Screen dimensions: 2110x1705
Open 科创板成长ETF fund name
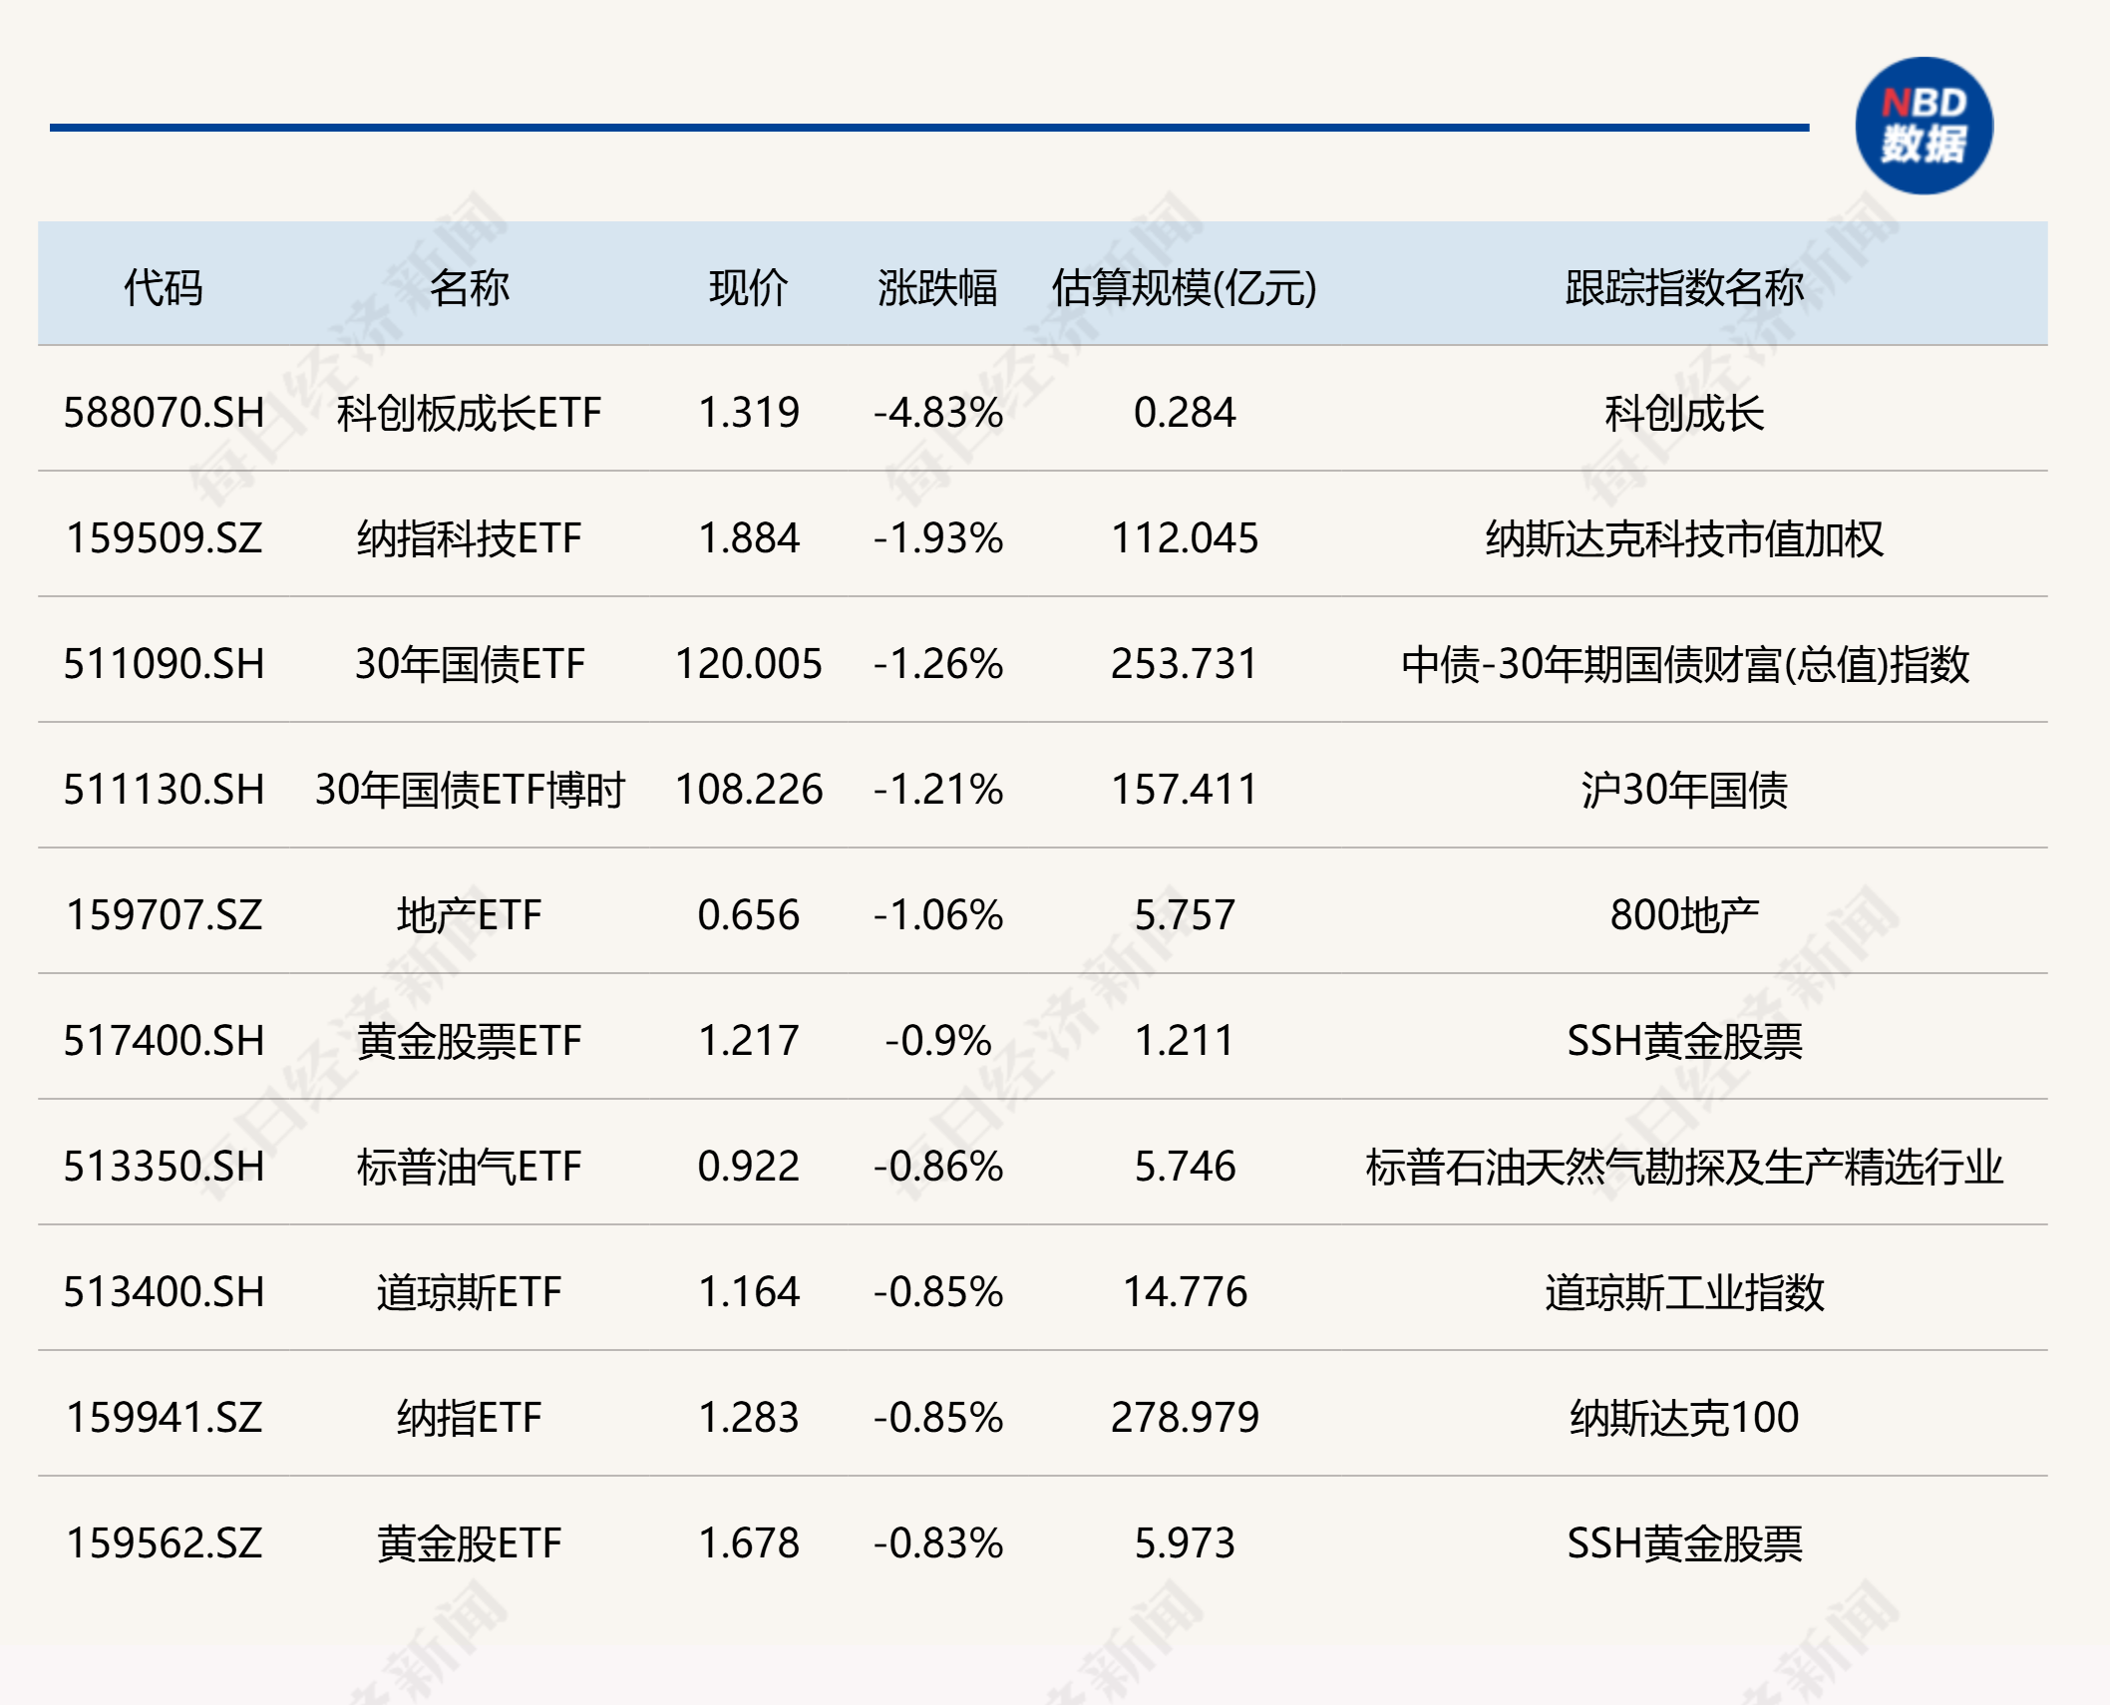pos(469,413)
